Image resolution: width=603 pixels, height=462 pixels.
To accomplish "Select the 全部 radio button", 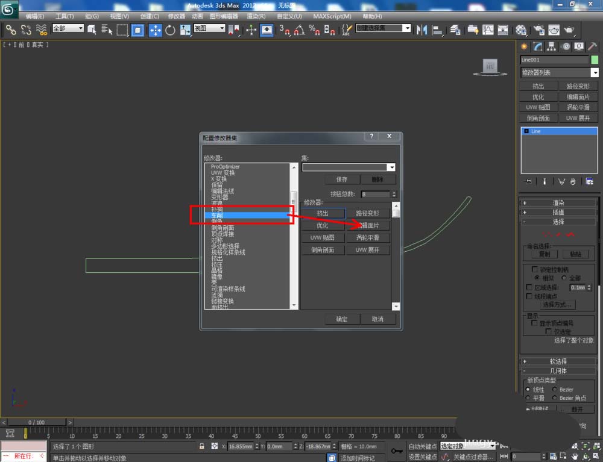I will click(x=564, y=278).
